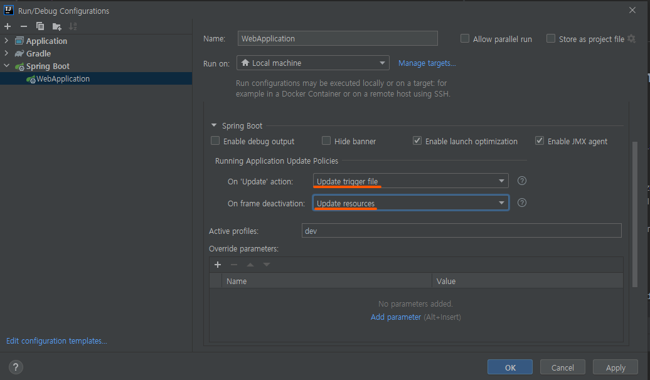Expand the Application tree node

point(6,41)
